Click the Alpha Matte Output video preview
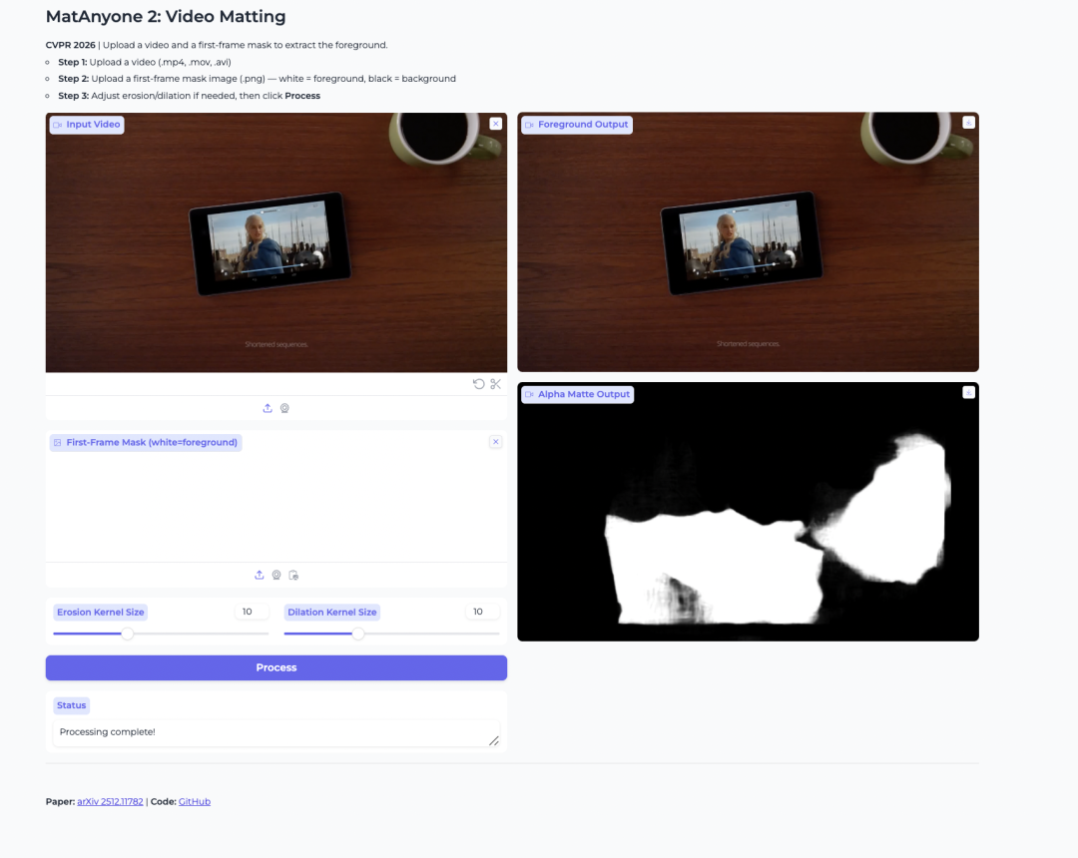Screen dimensions: 1078x858 tap(748, 512)
